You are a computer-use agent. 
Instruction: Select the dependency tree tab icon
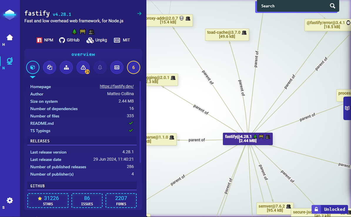tap(66, 67)
